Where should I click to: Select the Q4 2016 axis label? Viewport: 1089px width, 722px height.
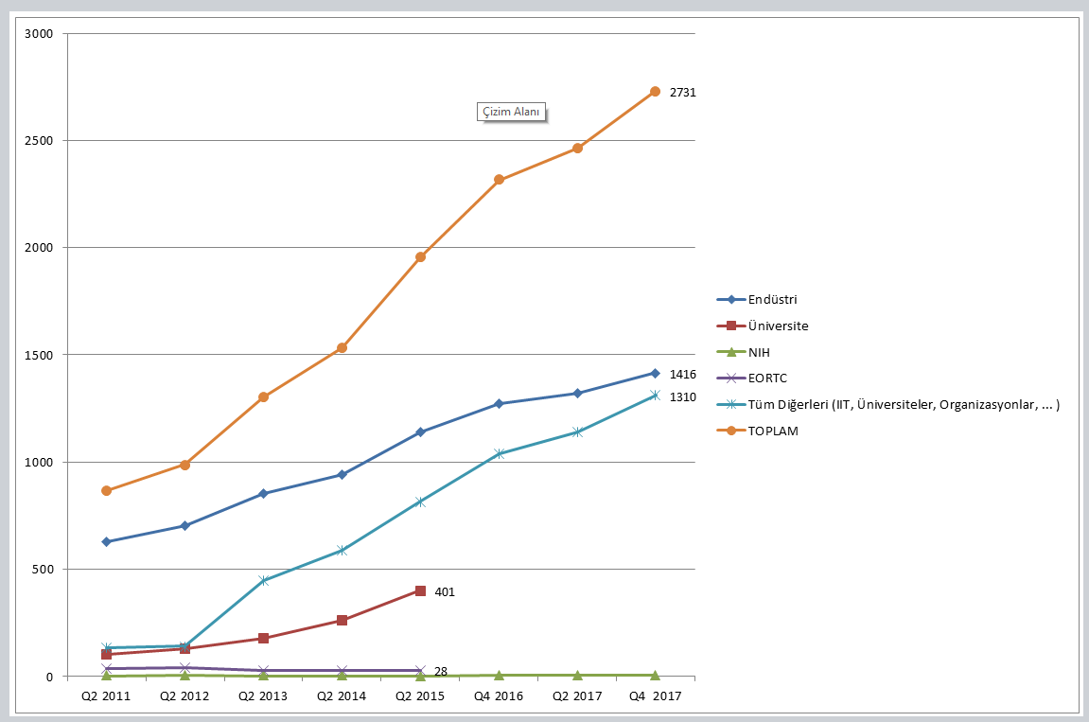point(499,696)
